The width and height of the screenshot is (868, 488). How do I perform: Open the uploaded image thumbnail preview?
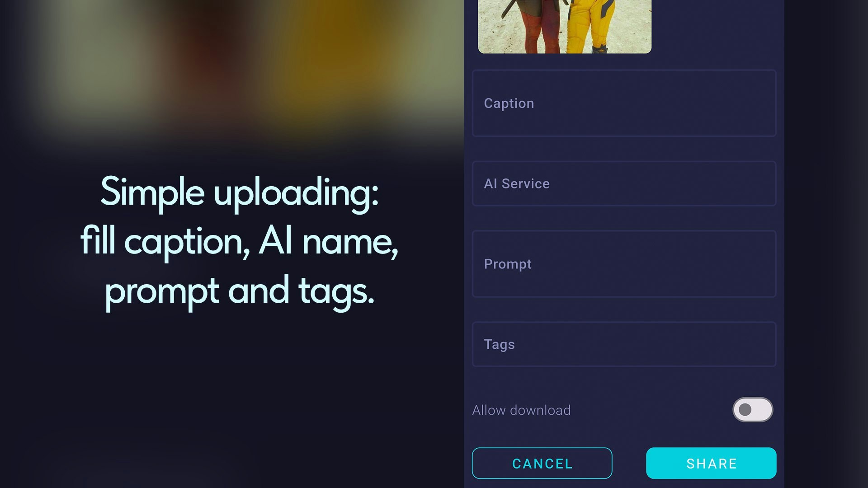pos(565,26)
